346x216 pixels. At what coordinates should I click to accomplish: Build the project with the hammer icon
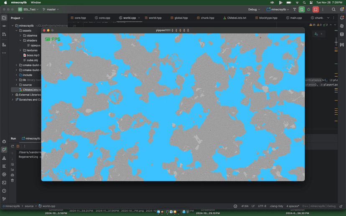[294, 9]
